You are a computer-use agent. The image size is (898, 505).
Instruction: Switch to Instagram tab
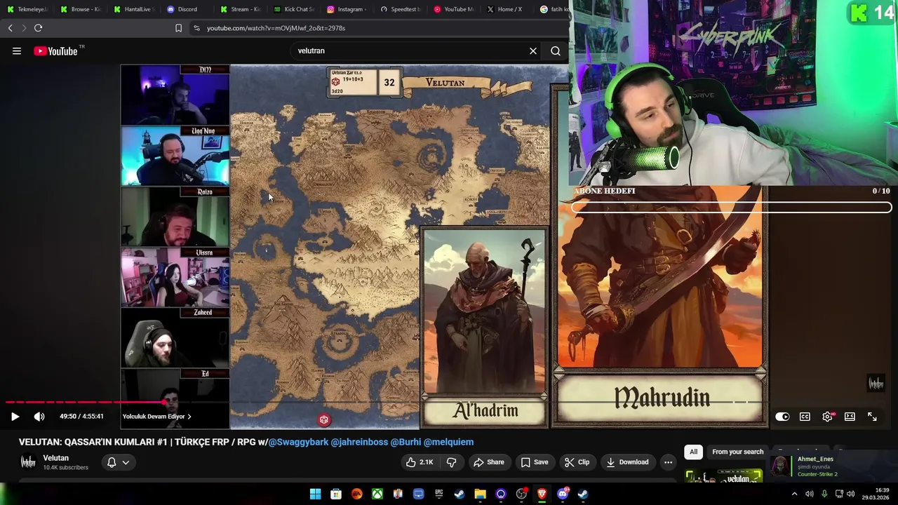347,9
